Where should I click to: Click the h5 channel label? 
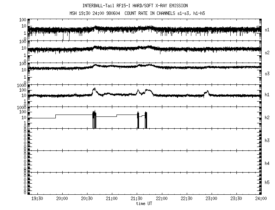point(267,183)
